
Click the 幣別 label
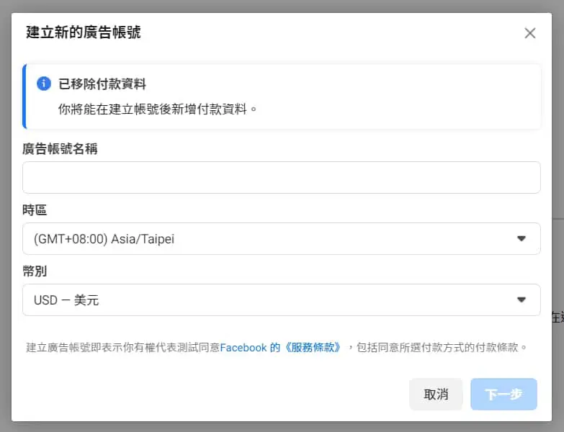(x=35, y=271)
